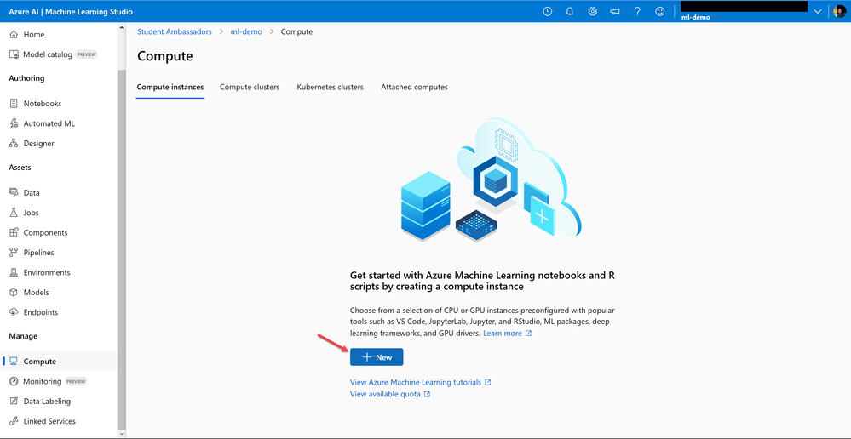The height and width of the screenshot is (439, 851).
Task: Open View Azure Machine Learning tutorials link
Action: pyautogui.click(x=421, y=383)
